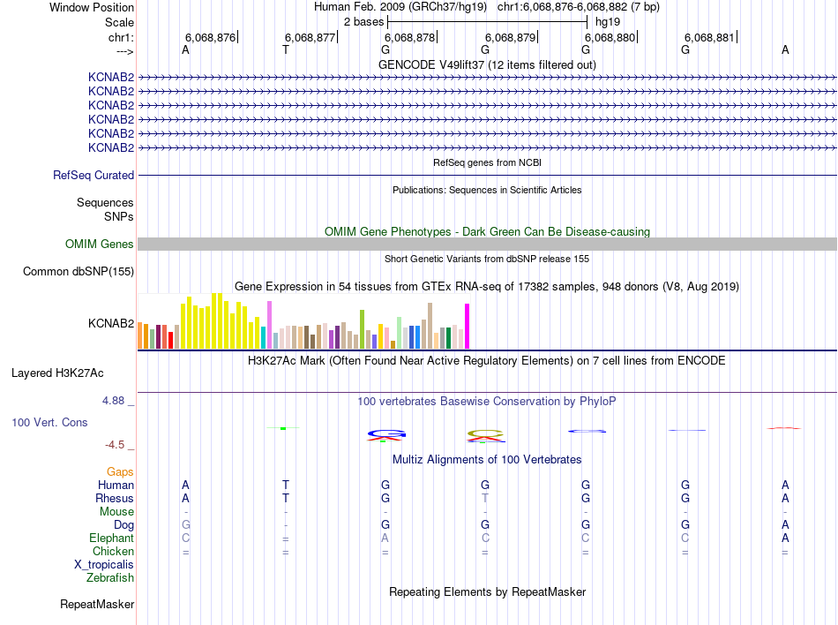Open the RefSeq Curated track label
Screen dimensions: 838x625
point(94,176)
